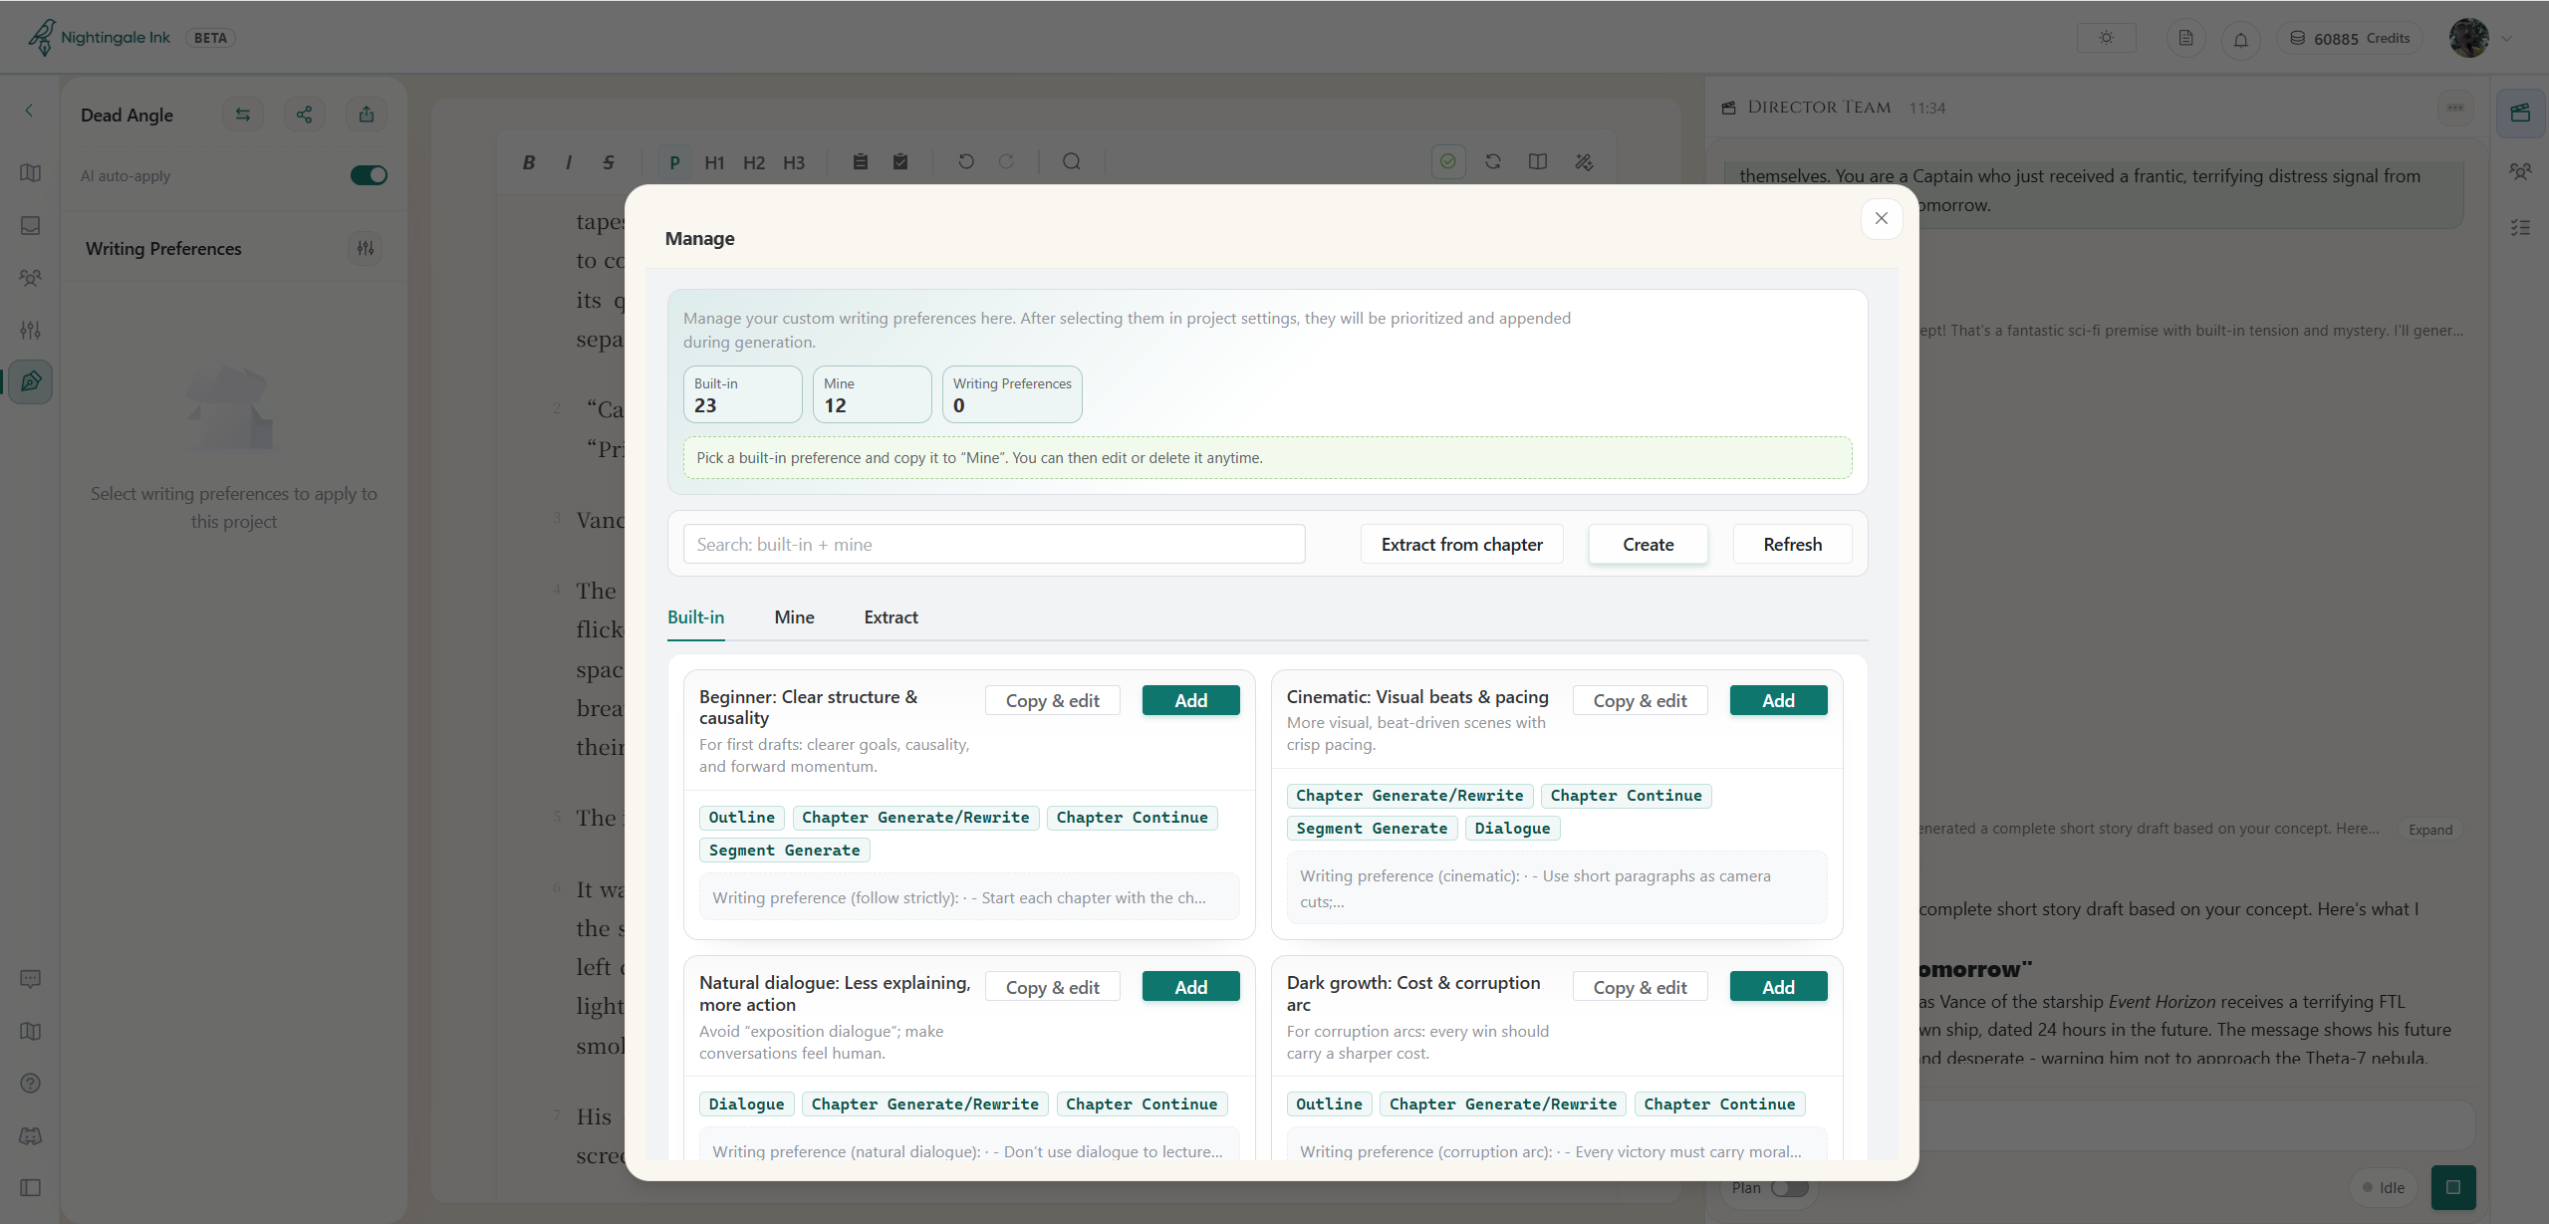Screen dimensions: 2549x1224
Task: Toggle the Plan switch
Action: (x=1790, y=1188)
